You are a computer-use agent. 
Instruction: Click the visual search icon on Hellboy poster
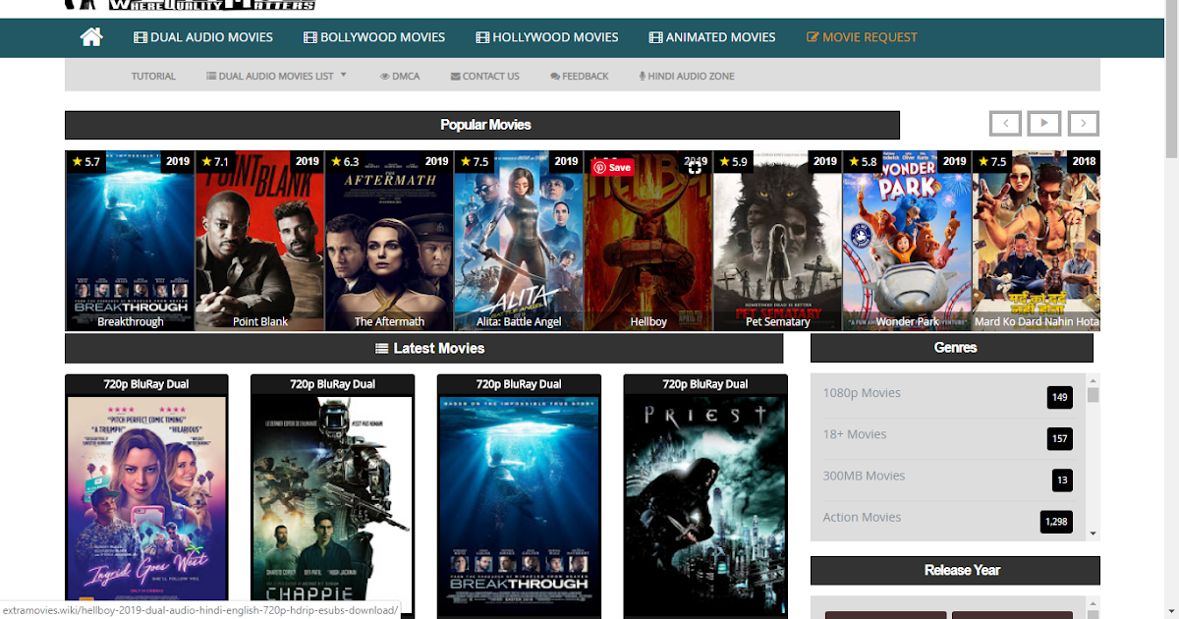(x=695, y=167)
